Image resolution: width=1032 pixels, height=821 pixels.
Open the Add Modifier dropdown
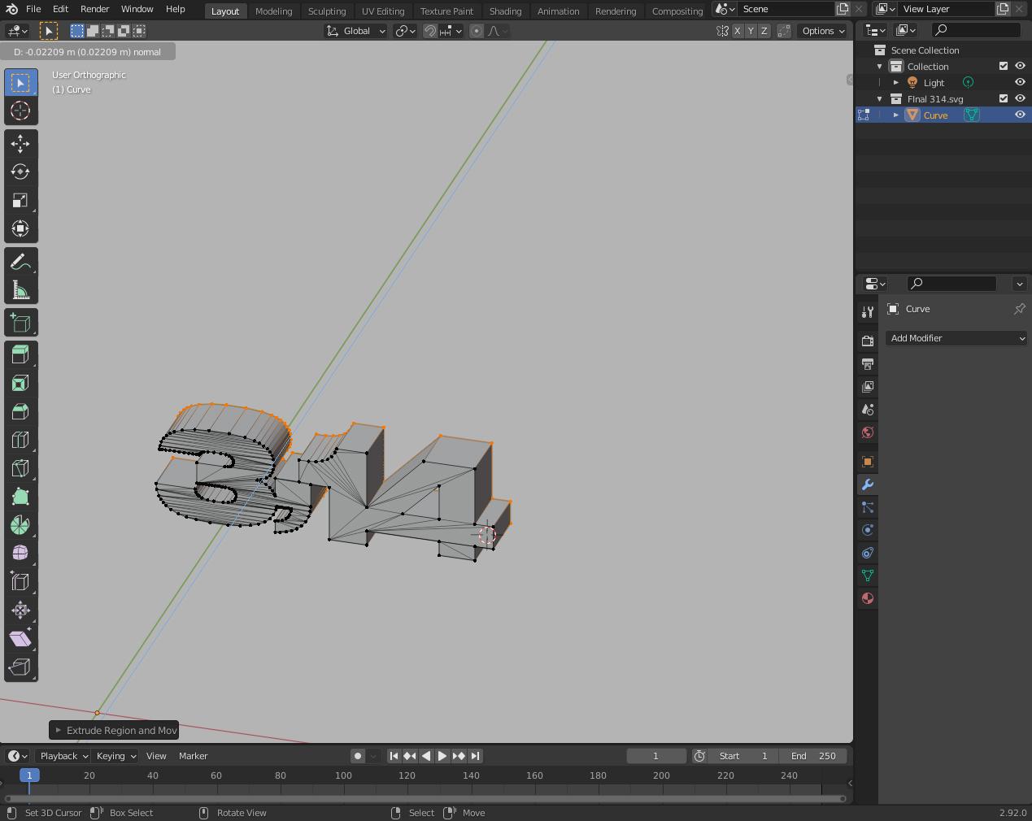956,338
